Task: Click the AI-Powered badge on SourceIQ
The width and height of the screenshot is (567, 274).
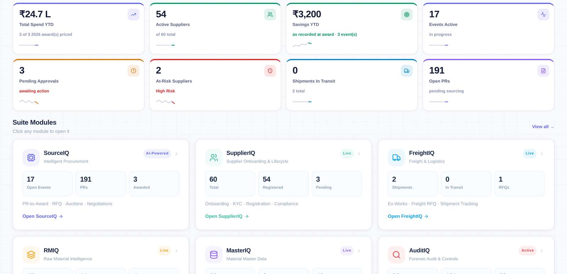Action: coord(157,154)
